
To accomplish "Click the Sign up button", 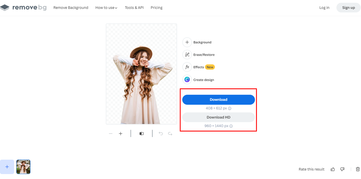I will [x=349, y=8].
